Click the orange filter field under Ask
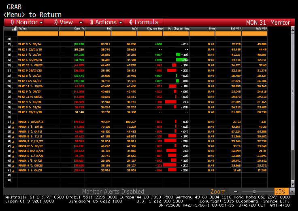This screenshot has width=298, height=211. pyautogui.click(x=124, y=34)
